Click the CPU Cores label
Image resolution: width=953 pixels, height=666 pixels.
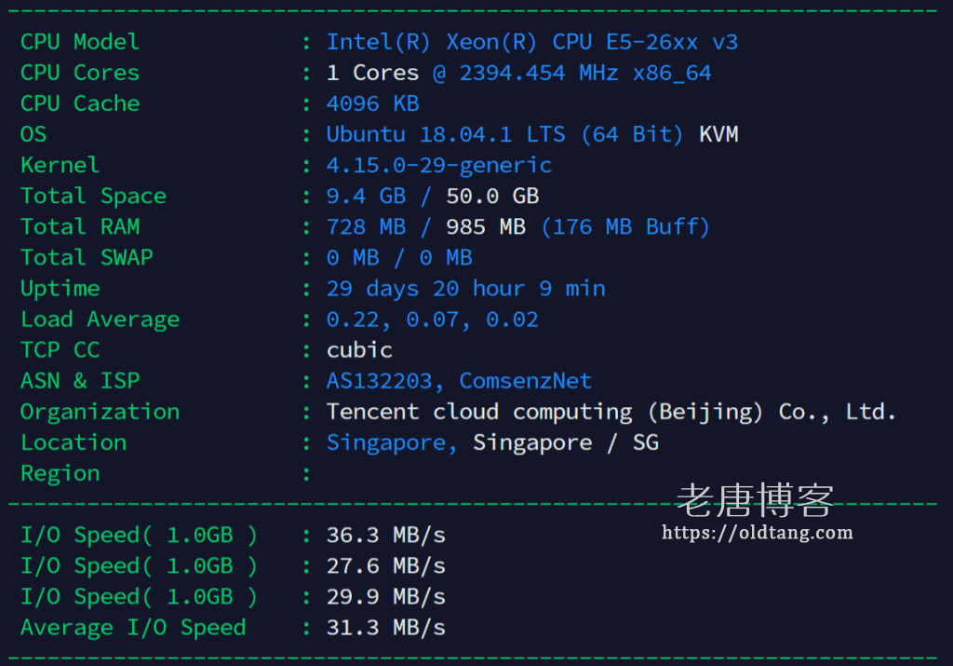pyautogui.click(x=80, y=73)
